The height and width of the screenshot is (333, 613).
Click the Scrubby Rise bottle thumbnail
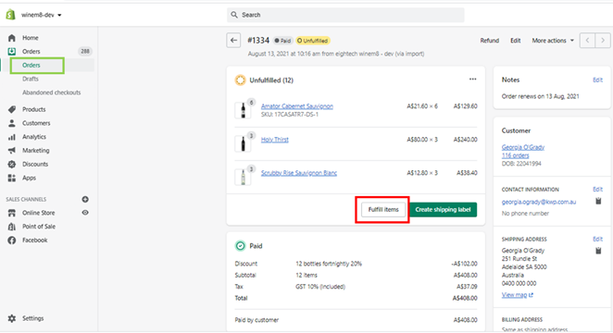coord(243,177)
